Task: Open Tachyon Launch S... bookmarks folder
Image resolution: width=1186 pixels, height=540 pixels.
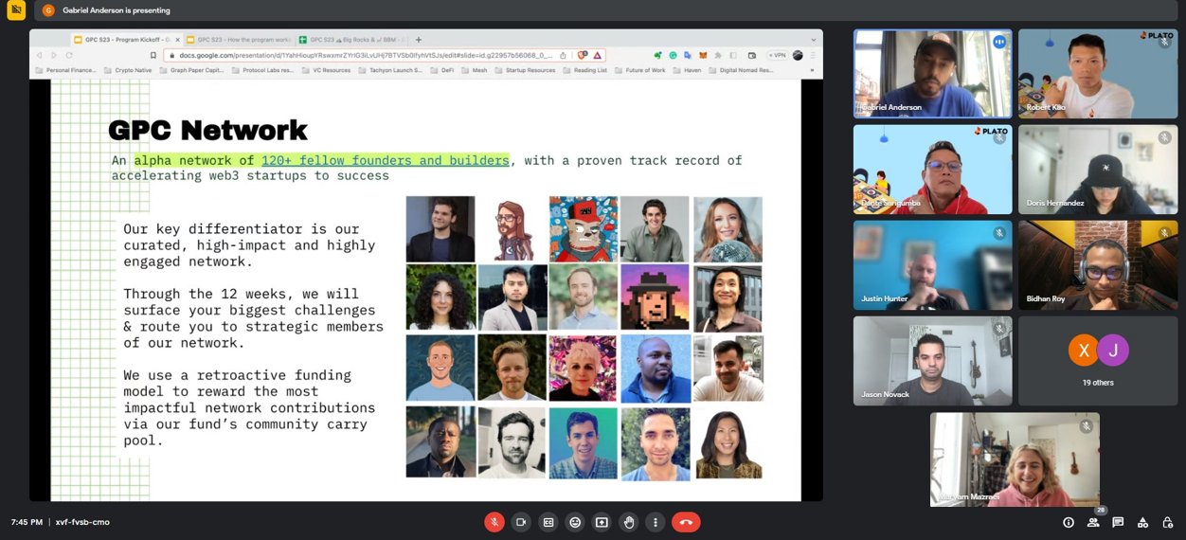Action: [389, 70]
